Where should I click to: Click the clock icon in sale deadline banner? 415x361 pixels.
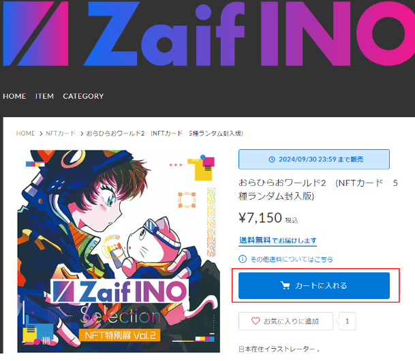tap(272, 159)
